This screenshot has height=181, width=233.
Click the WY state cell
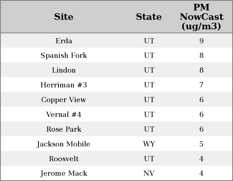[149, 144]
